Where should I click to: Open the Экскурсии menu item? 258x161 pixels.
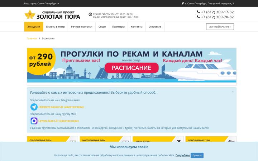click(x=34, y=26)
